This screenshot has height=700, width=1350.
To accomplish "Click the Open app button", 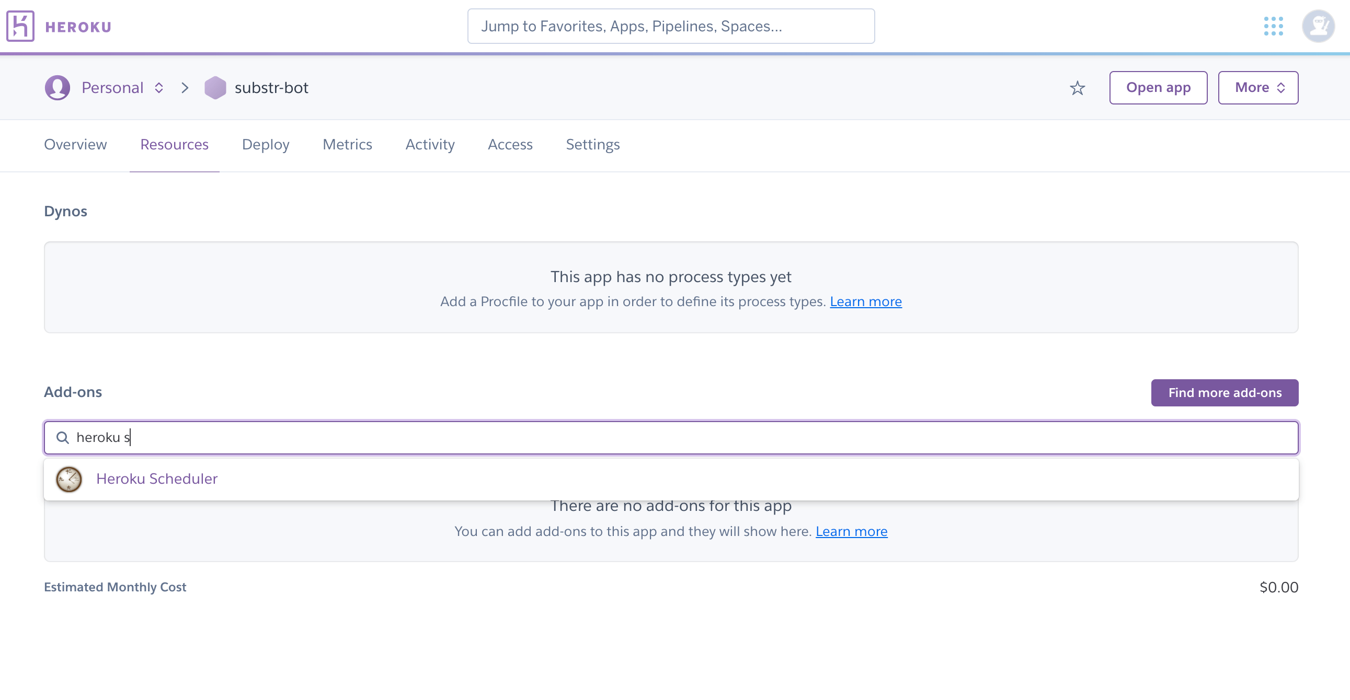I will pyautogui.click(x=1158, y=87).
